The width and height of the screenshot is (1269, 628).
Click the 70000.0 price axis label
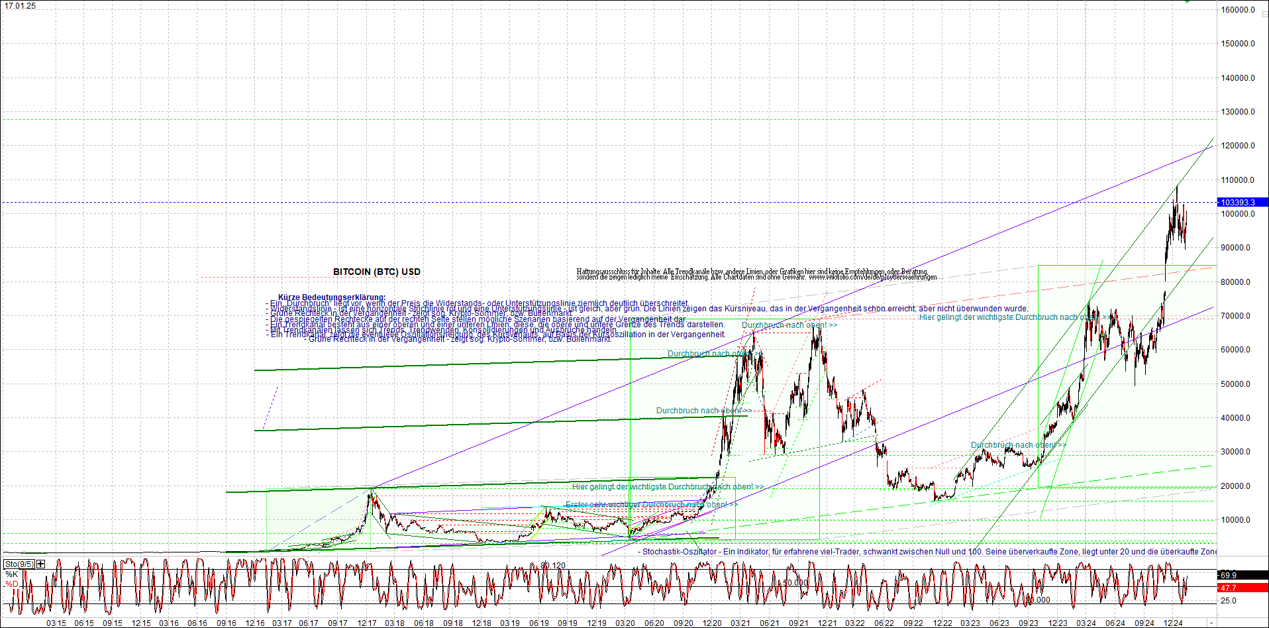tap(1236, 316)
